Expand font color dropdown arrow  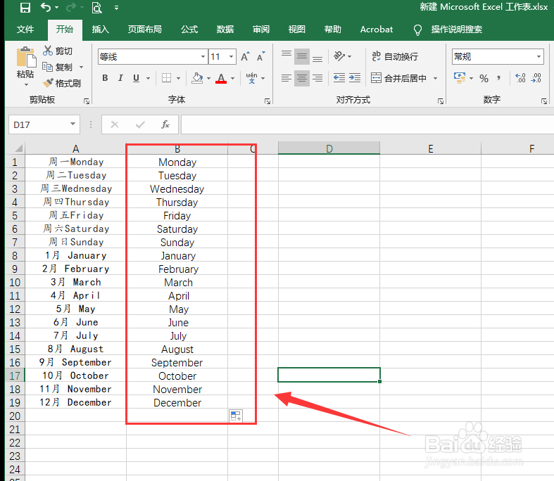click(232, 78)
